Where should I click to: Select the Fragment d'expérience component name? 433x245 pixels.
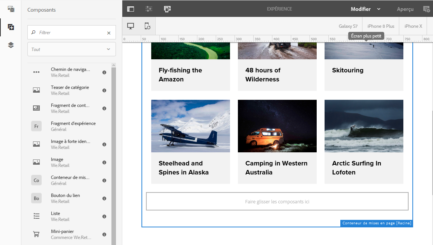point(73,123)
